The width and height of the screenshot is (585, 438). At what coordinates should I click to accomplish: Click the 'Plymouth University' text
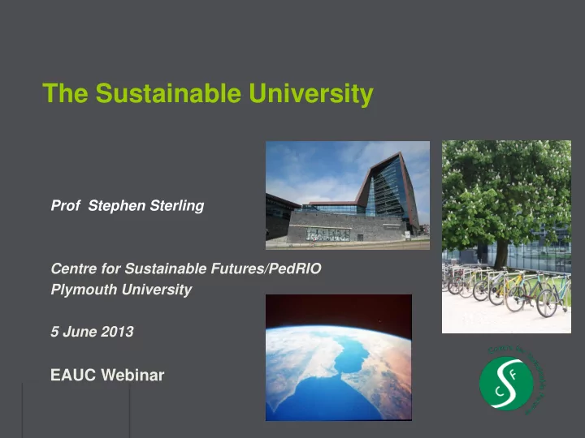pyautogui.click(x=121, y=290)
